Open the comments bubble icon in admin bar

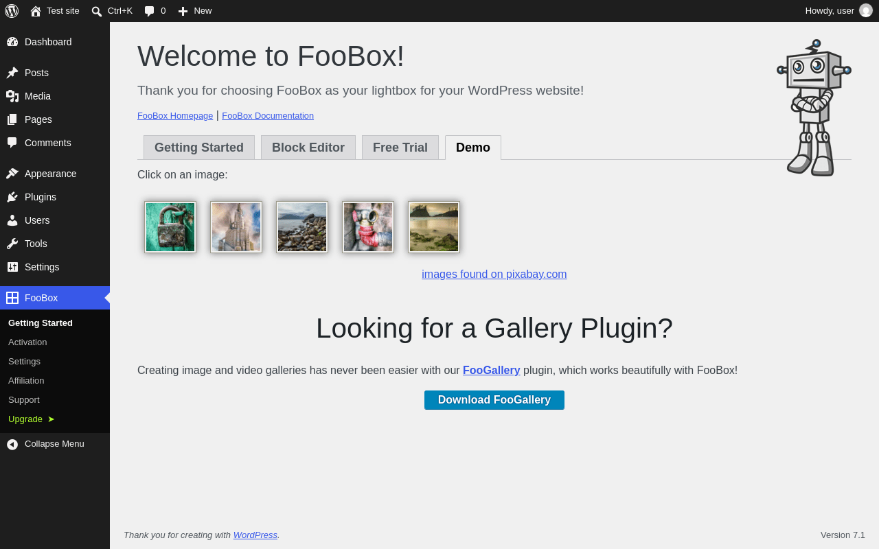150,11
